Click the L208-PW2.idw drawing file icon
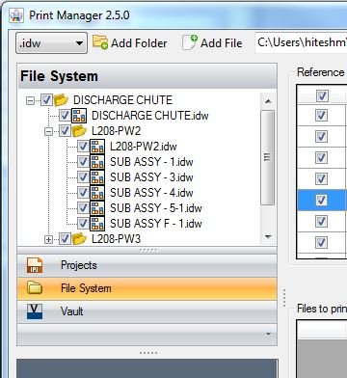Viewport: 347px width, 378px height. (97, 147)
